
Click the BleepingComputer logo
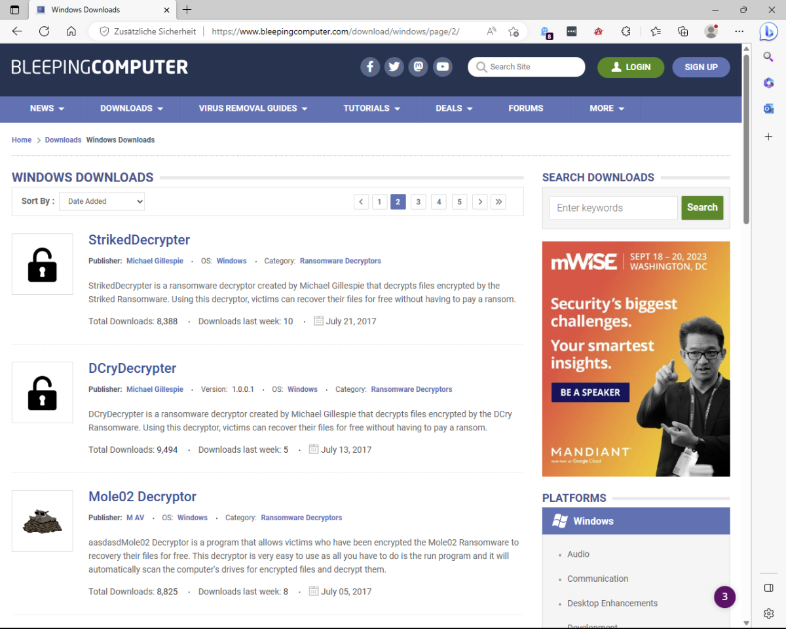(100, 67)
